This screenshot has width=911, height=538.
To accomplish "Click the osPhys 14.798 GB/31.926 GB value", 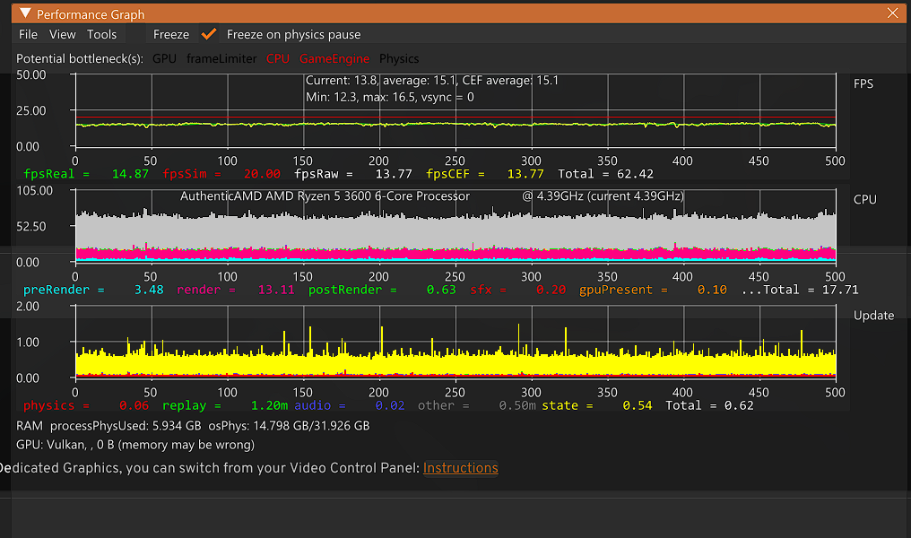I will point(289,426).
